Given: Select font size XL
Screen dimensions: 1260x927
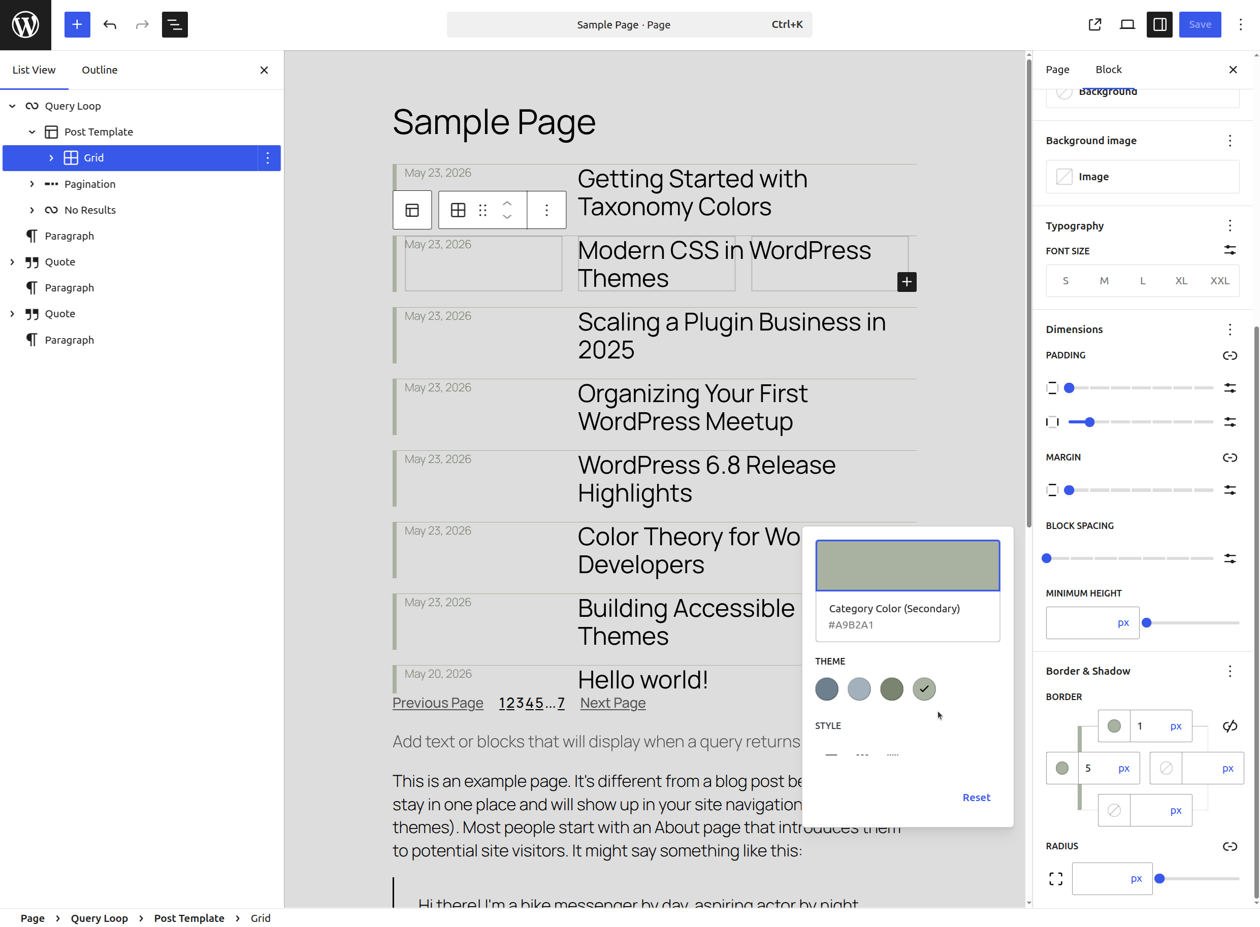Looking at the screenshot, I should [1181, 281].
